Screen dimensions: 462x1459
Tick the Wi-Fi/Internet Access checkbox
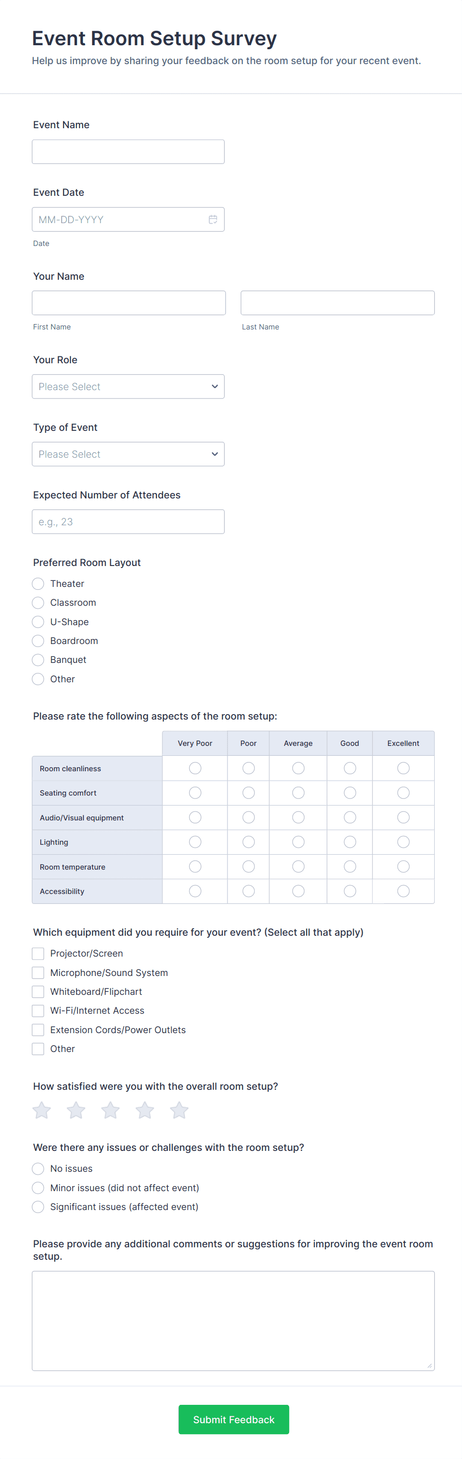click(x=38, y=1011)
